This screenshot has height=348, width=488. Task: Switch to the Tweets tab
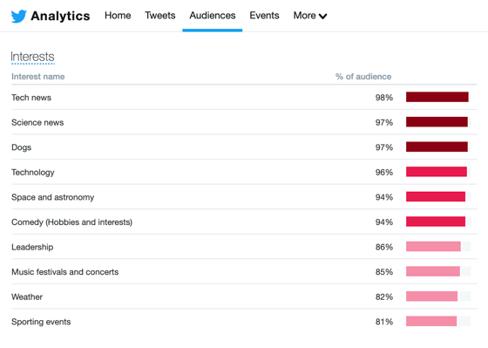tap(160, 16)
